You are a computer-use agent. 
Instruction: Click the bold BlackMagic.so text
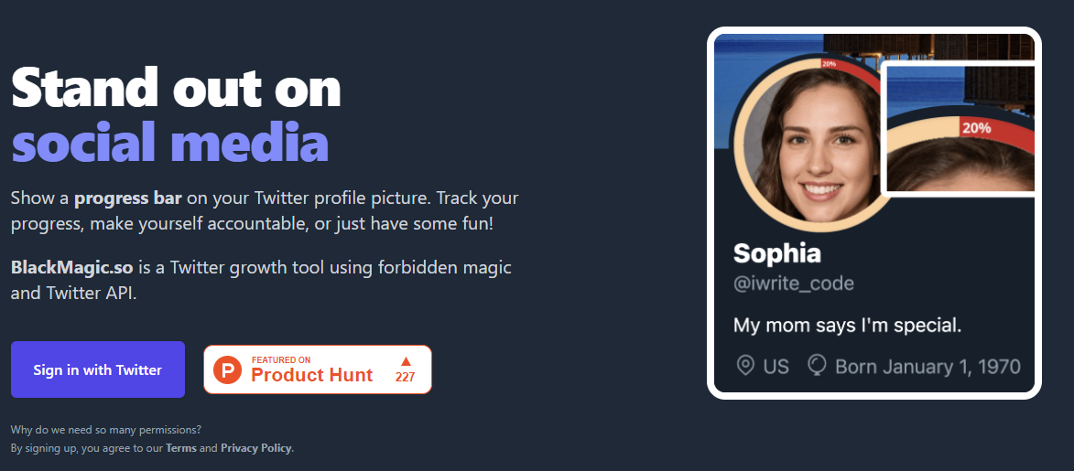pyautogui.click(x=72, y=268)
